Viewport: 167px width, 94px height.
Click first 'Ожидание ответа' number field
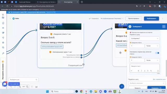[x=137, y=46]
